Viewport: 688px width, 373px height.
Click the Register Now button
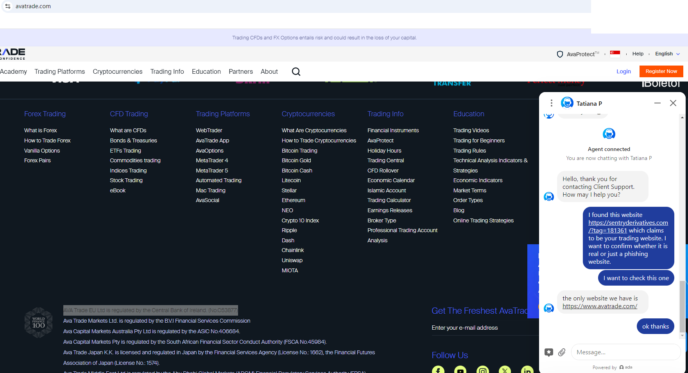coord(661,71)
